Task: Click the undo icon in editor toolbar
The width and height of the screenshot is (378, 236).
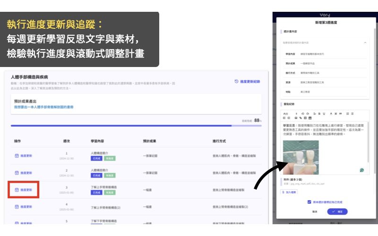Action: (302, 113)
